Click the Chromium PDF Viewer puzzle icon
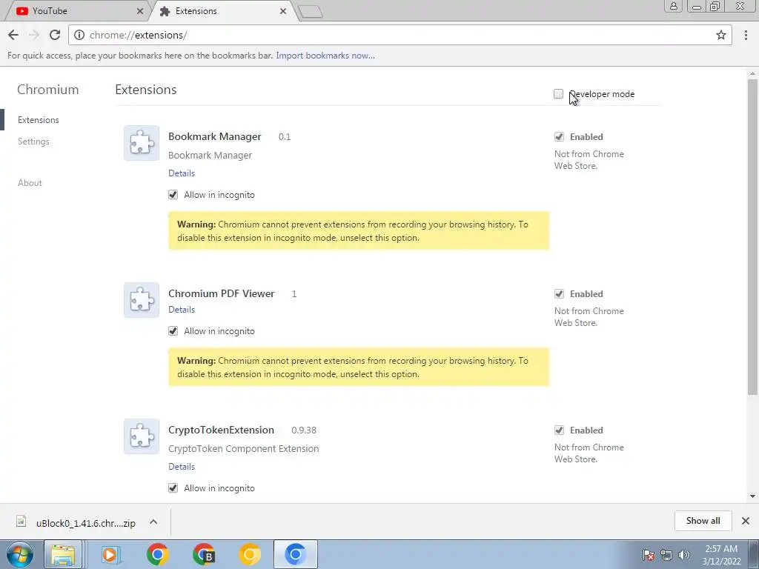This screenshot has height=569, width=759. point(142,300)
